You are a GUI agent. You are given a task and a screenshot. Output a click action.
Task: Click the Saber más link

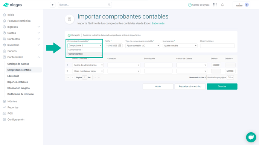158,23
